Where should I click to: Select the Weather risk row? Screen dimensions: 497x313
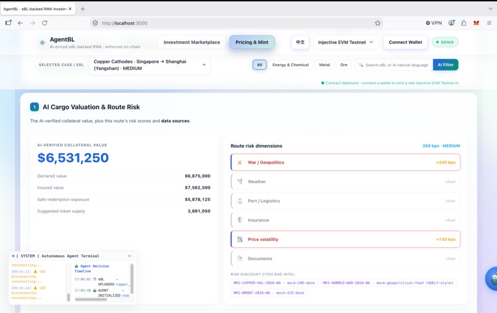[x=345, y=181]
